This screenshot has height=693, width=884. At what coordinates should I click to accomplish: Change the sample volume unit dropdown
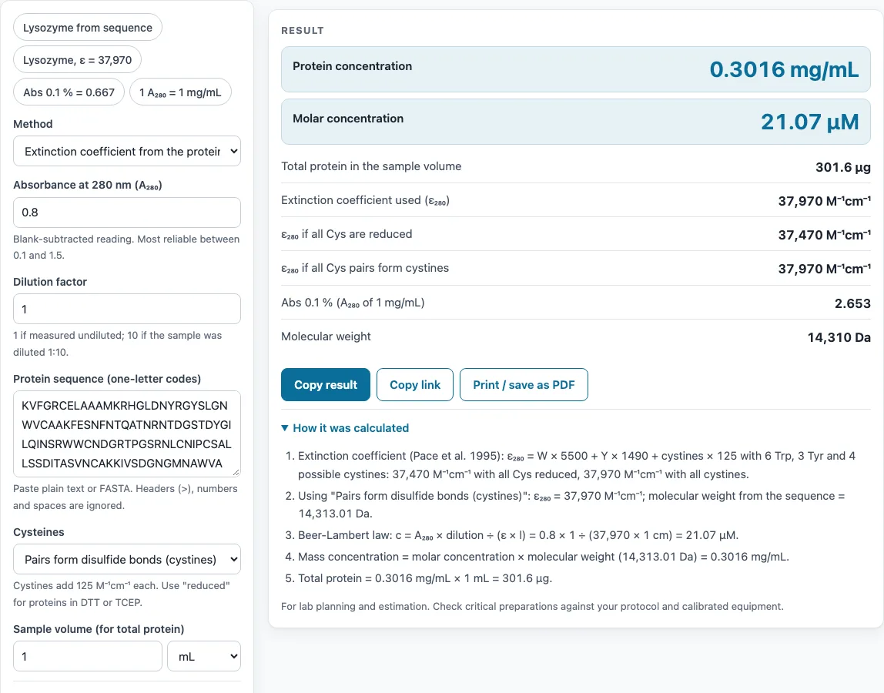(204, 656)
